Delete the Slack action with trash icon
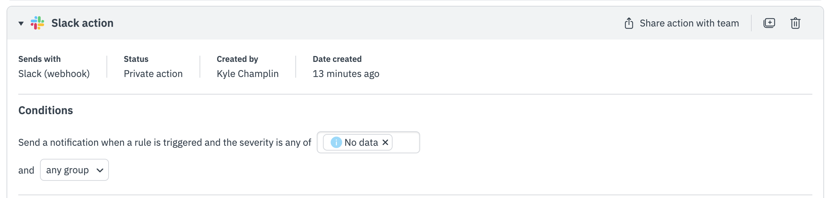Screen dimensions: 832x198 tap(795, 23)
